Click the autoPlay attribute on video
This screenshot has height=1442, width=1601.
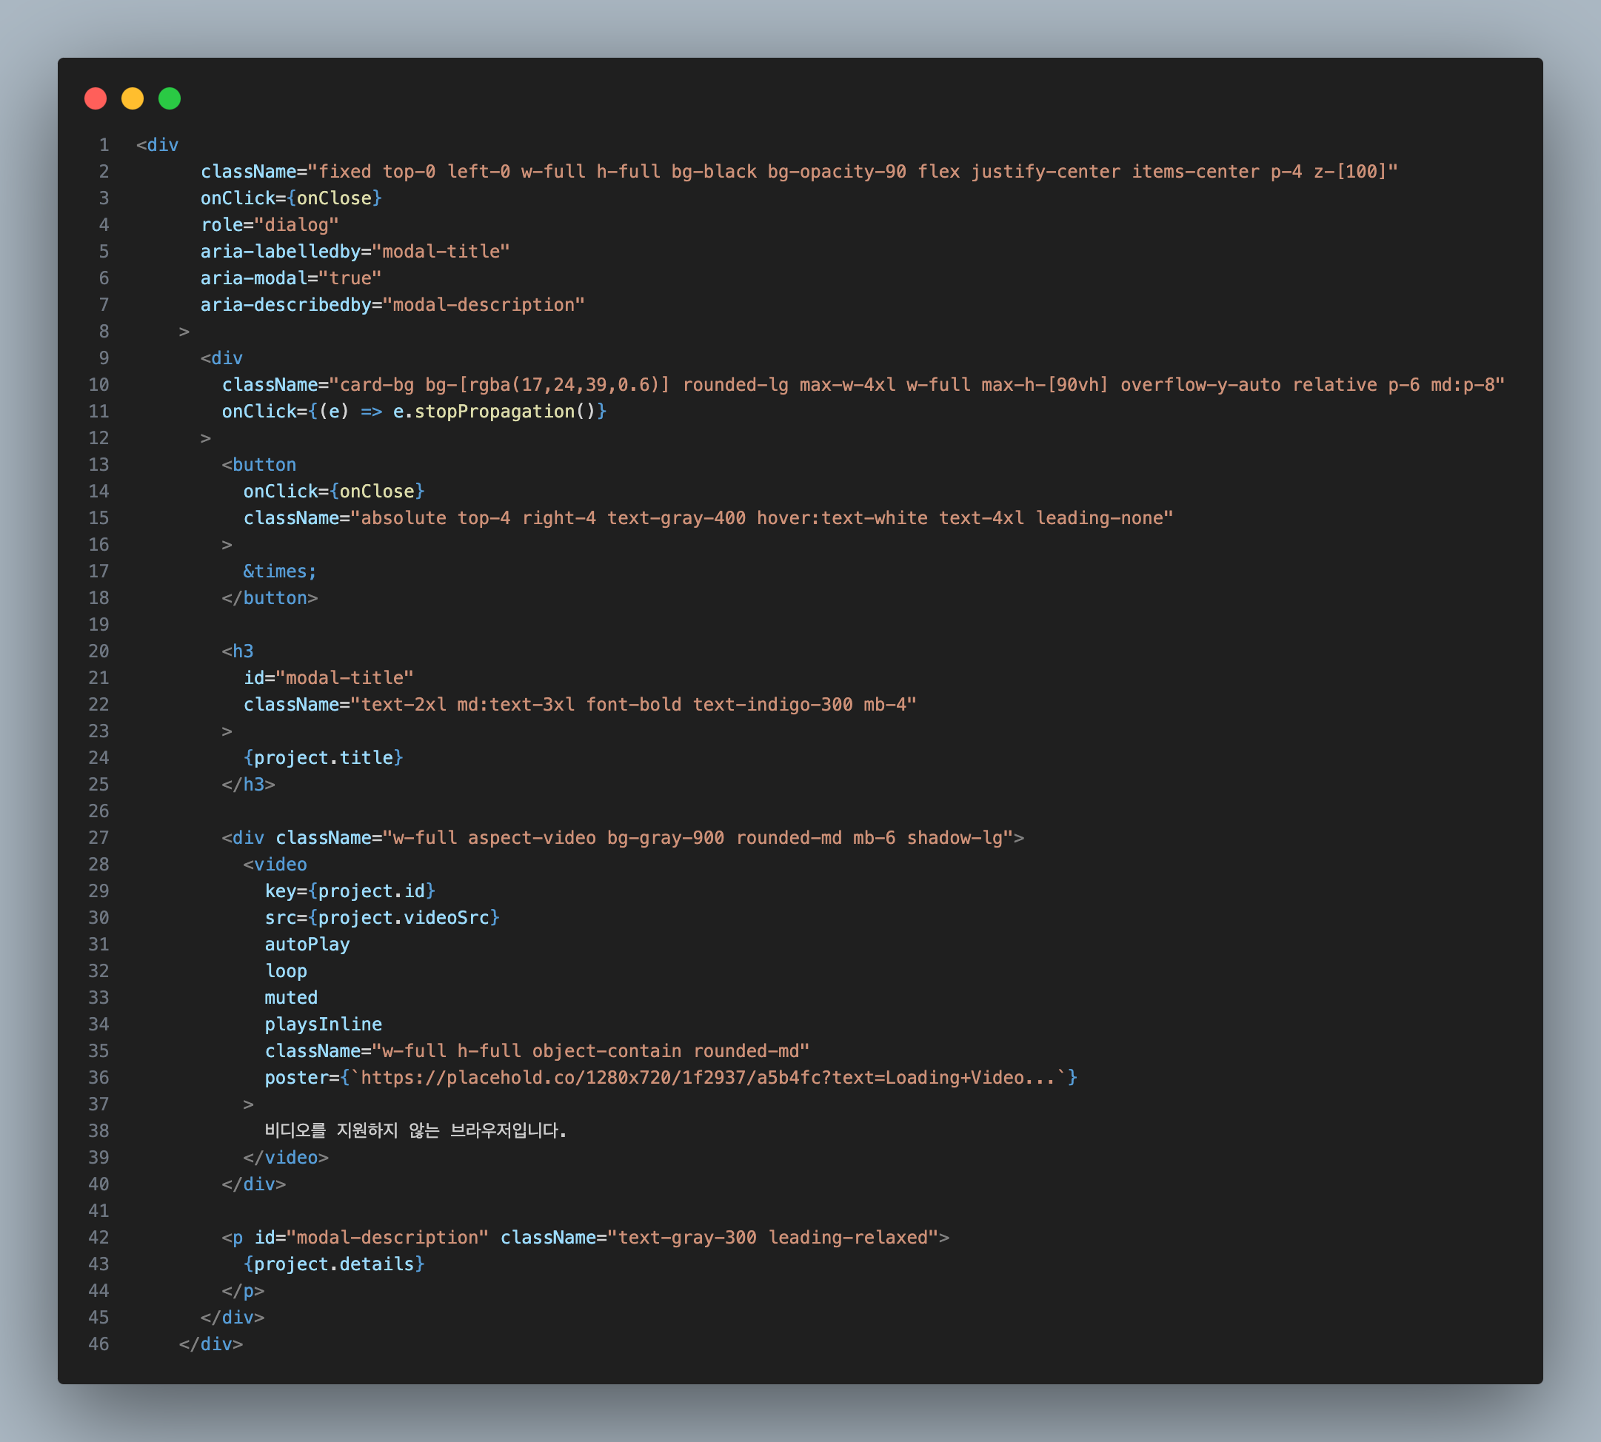click(x=307, y=945)
